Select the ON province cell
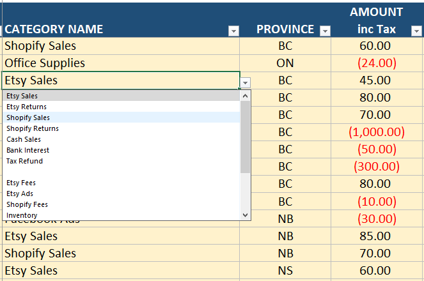This screenshot has height=281, width=424. (x=285, y=63)
